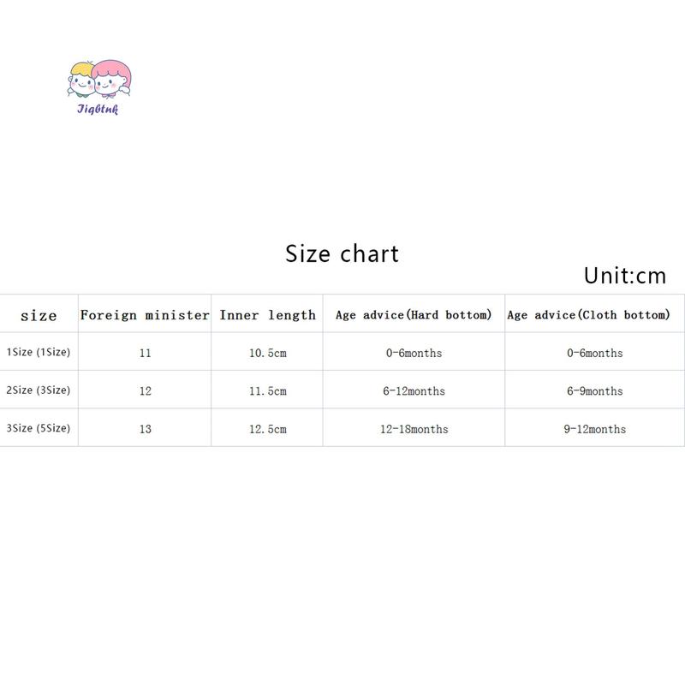This screenshot has height=685, width=685.
Task: Select the "12-18months" hard bottom cell
Action: pyautogui.click(x=414, y=429)
